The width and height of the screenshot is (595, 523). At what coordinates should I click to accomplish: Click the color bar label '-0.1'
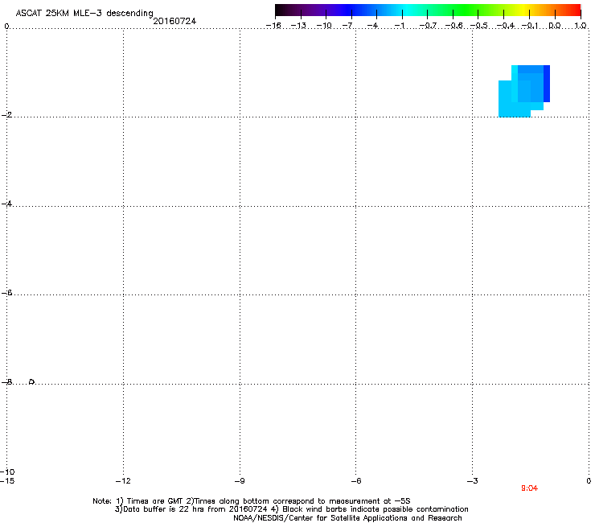pyautogui.click(x=530, y=26)
